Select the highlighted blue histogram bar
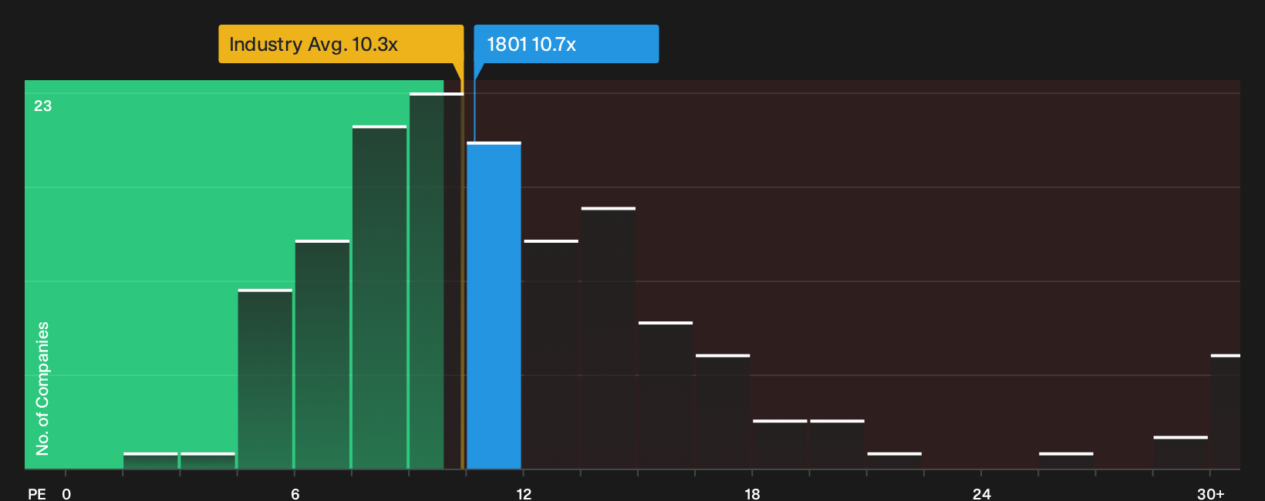1265x501 pixels. (x=494, y=305)
